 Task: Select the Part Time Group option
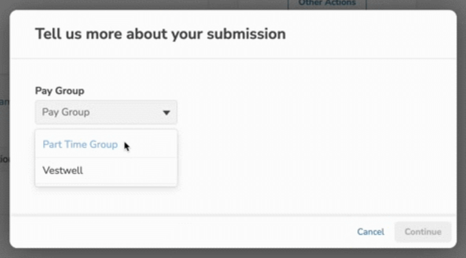point(80,145)
